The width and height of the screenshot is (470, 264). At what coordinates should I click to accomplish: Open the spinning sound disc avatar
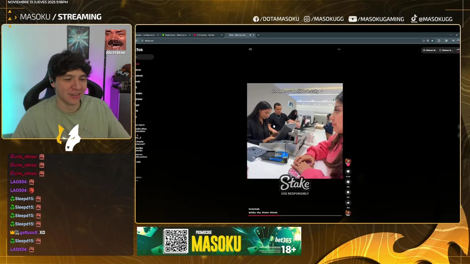348,213
